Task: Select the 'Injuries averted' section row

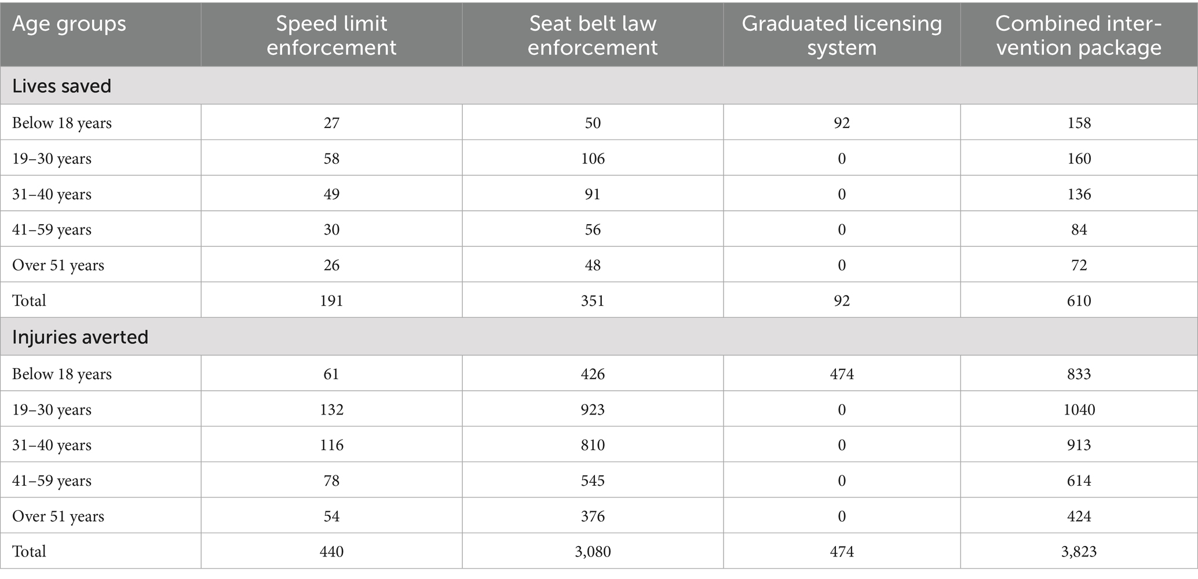Action: tap(599, 337)
